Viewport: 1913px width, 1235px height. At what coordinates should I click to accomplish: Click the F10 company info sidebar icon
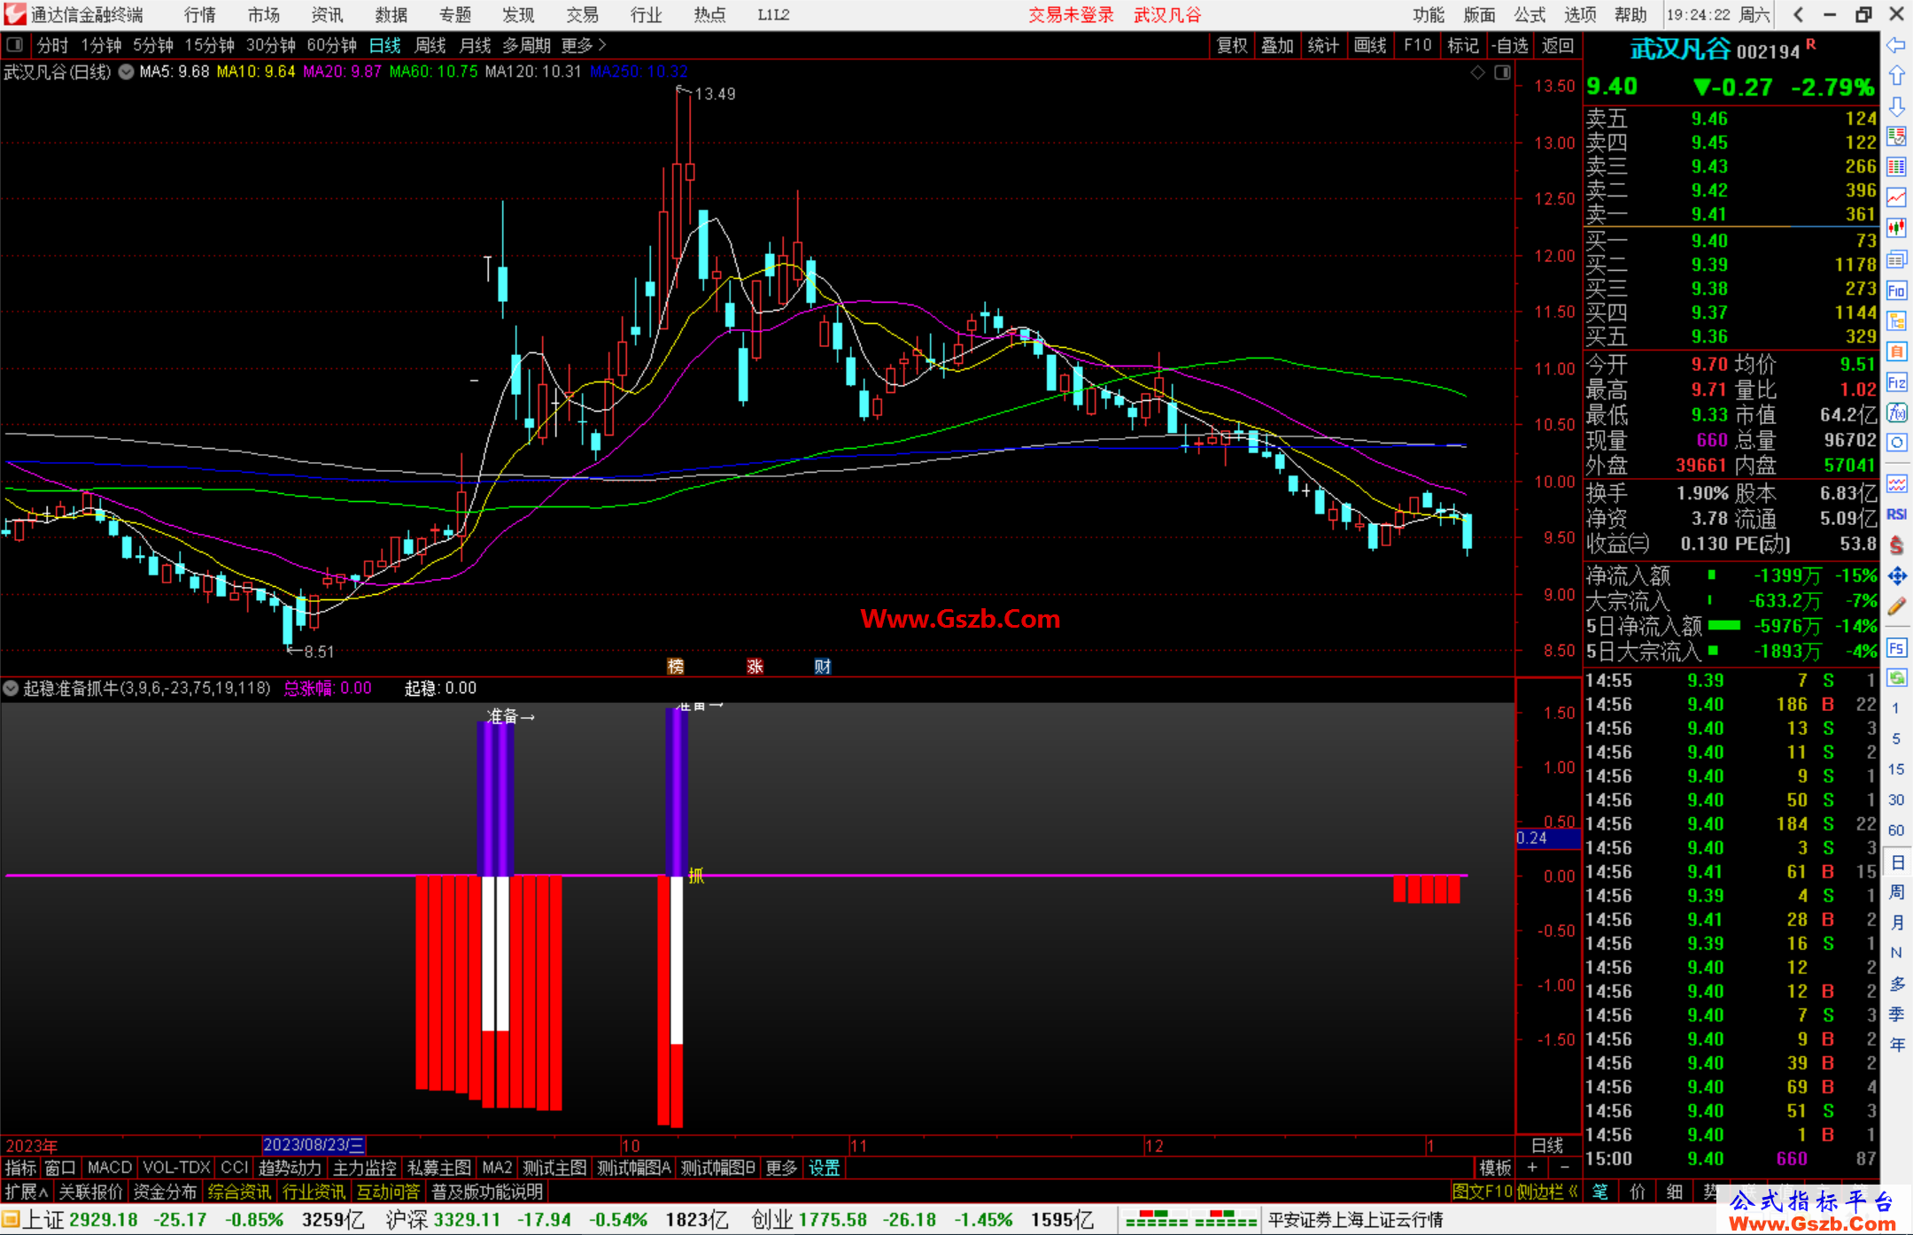point(1896,290)
